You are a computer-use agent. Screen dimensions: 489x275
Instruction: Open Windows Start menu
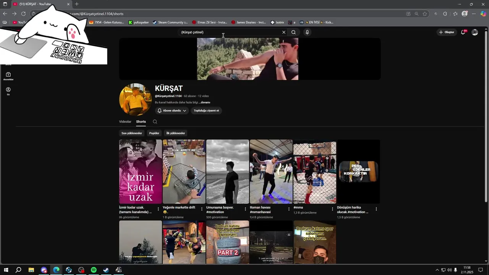[6, 270]
